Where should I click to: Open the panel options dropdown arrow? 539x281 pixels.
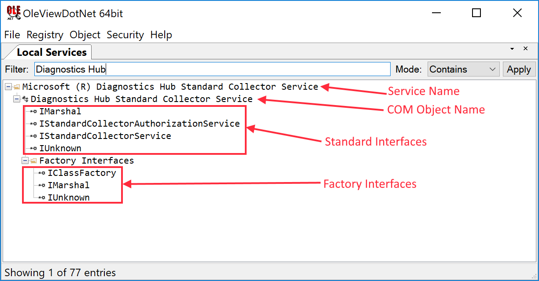pos(512,49)
